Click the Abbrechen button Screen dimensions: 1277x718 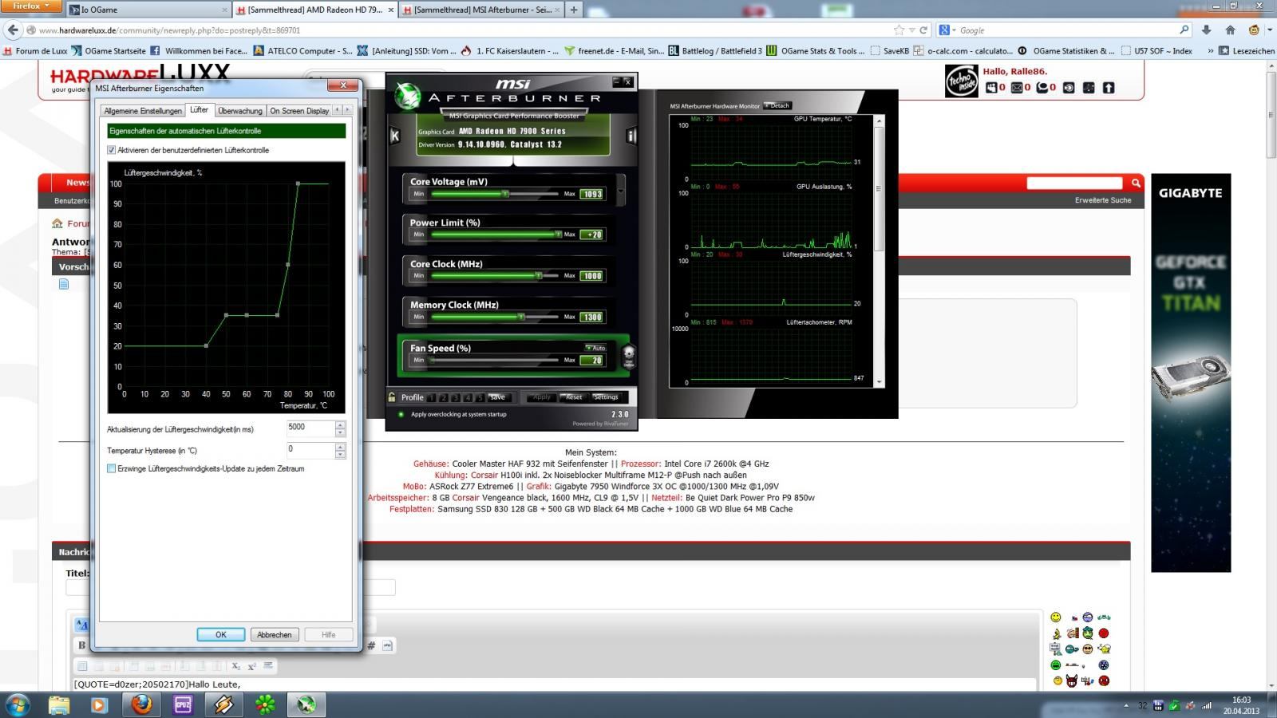point(274,634)
